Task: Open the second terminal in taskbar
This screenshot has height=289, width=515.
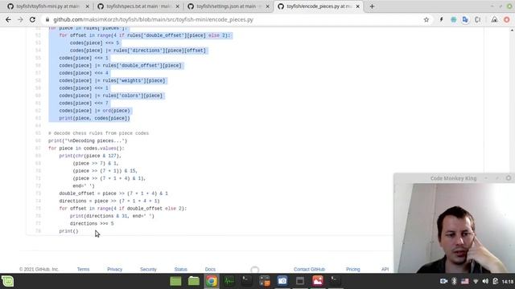Action: coord(336,281)
